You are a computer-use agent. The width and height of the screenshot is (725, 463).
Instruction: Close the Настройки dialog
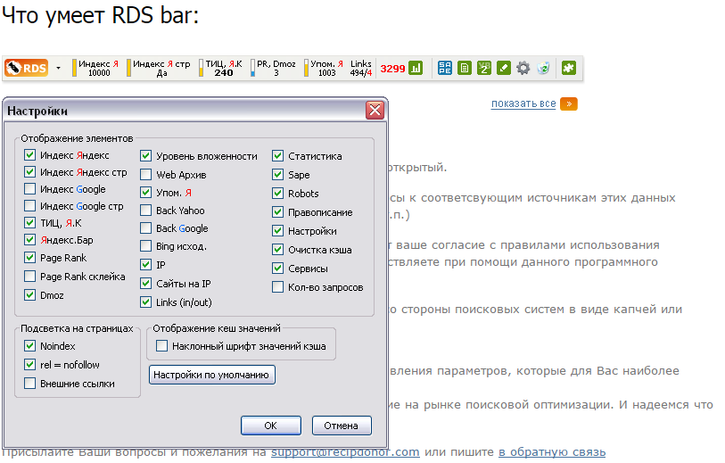(x=375, y=110)
